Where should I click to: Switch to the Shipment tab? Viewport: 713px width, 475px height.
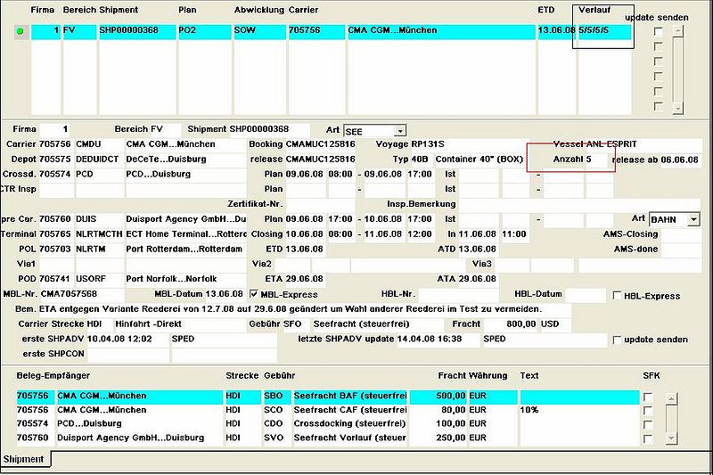pos(25,459)
